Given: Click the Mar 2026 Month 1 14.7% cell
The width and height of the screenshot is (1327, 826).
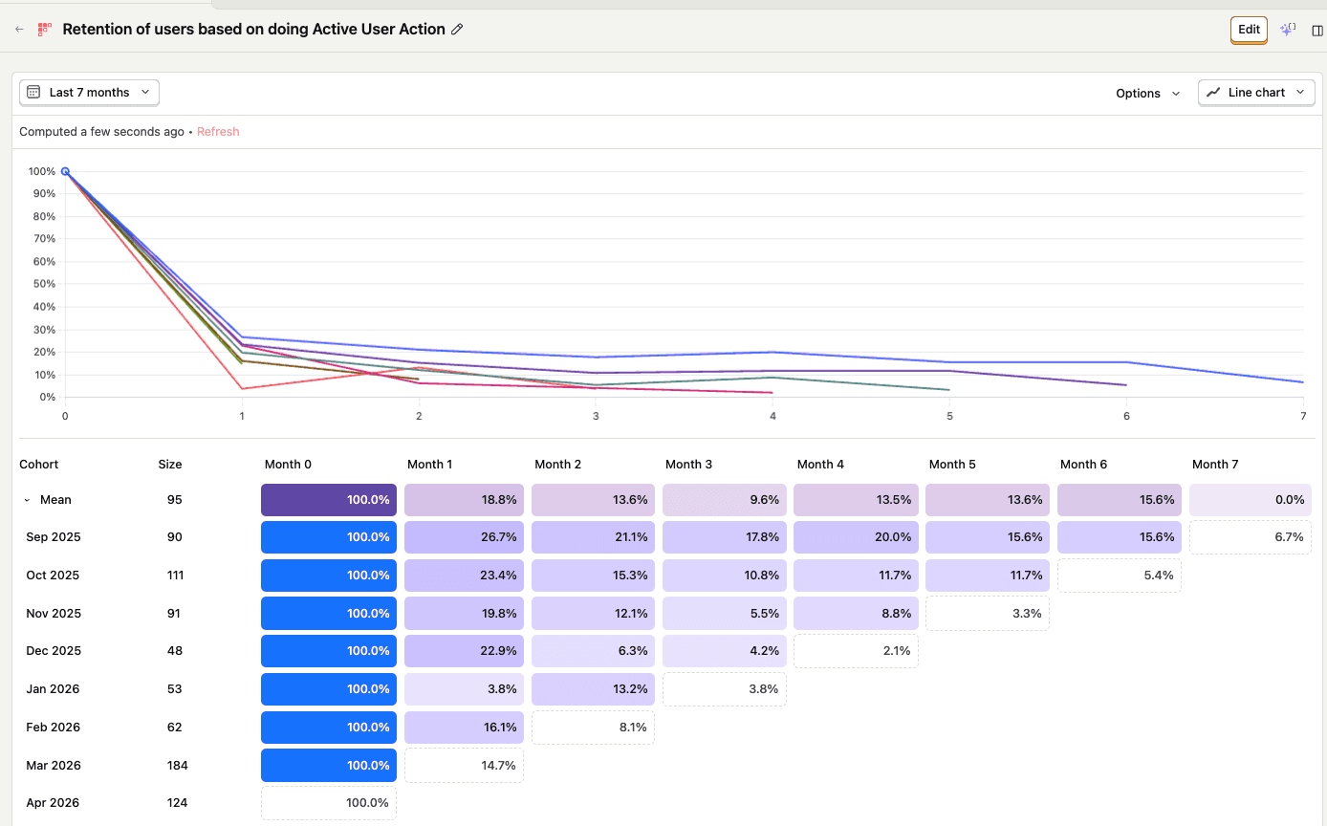Looking at the screenshot, I should pyautogui.click(x=464, y=766).
